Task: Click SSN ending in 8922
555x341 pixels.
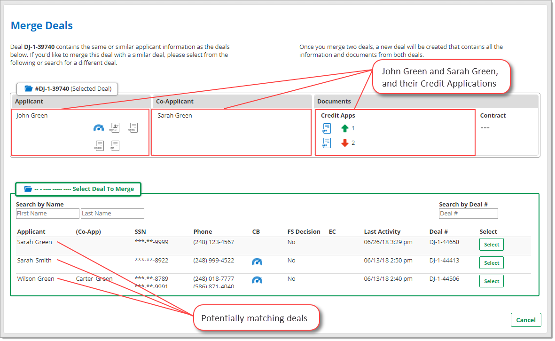Action: coord(151,261)
